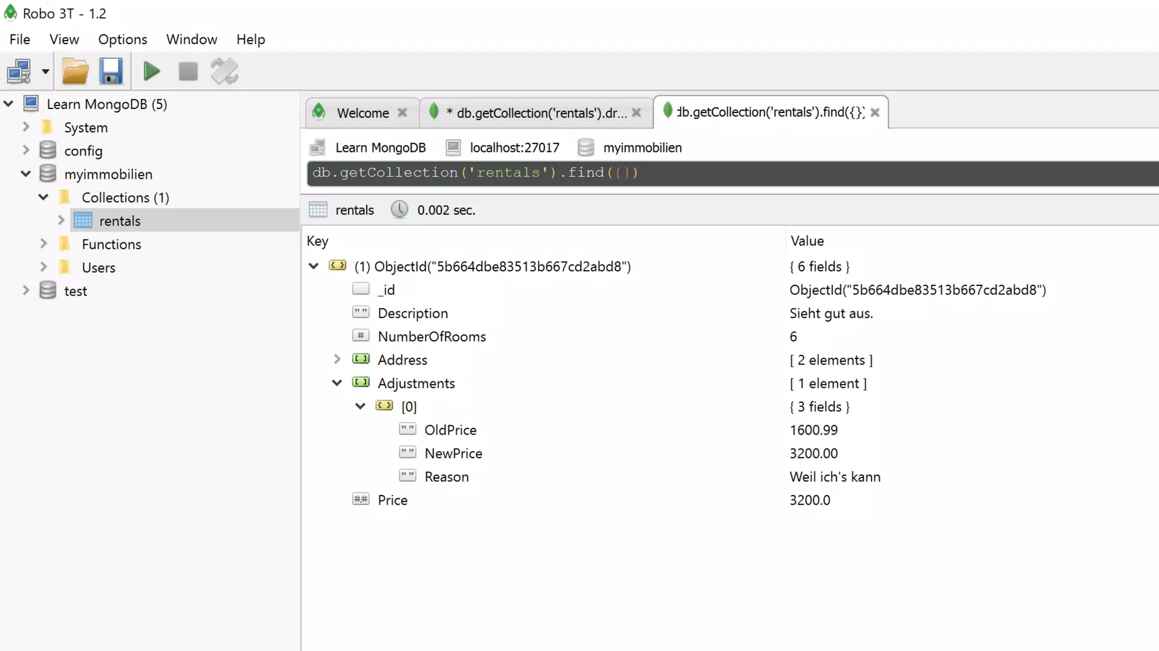Click the gray stop execution icon

click(x=188, y=72)
